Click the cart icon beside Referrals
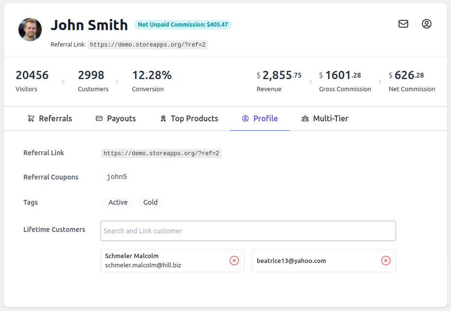This screenshot has height=311, width=451. click(31, 118)
